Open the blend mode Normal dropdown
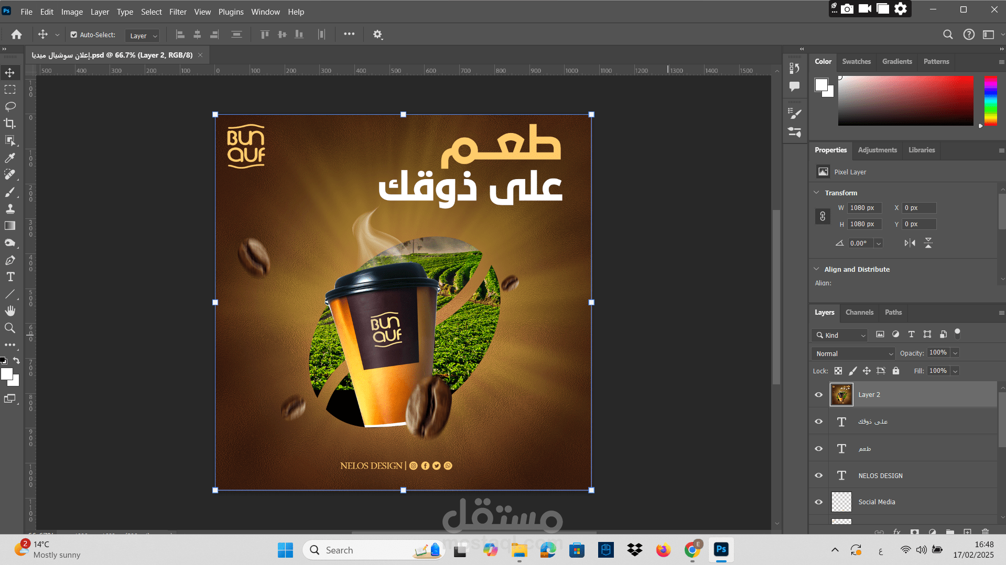This screenshot has width=1006, height=565. click(x=853, y=353)
